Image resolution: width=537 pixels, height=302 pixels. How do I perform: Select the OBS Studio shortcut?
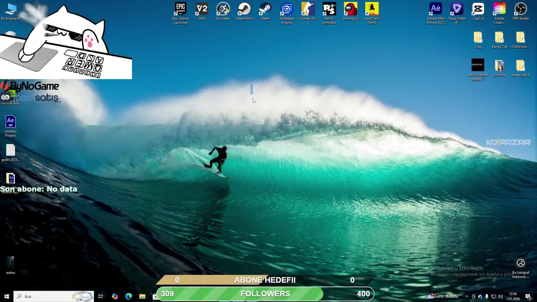[x=521, y=12]
